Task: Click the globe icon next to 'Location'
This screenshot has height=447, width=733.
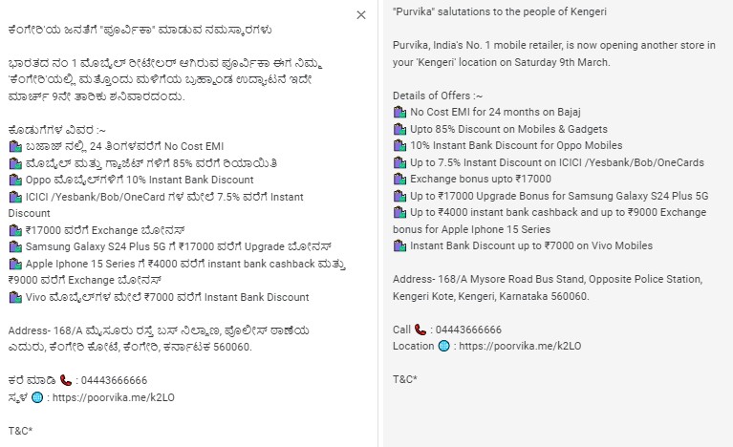Action: point(443,346)
